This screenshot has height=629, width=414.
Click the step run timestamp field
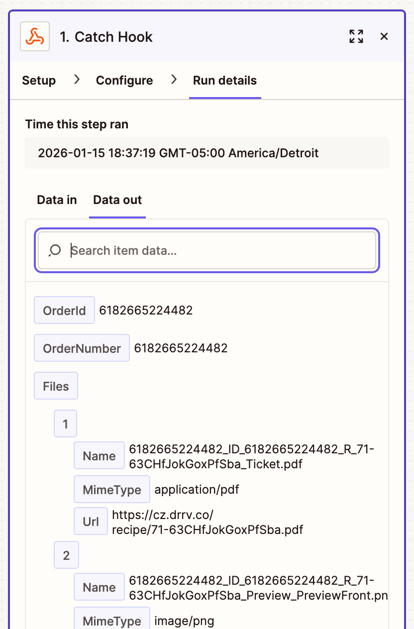pos(207,153)
